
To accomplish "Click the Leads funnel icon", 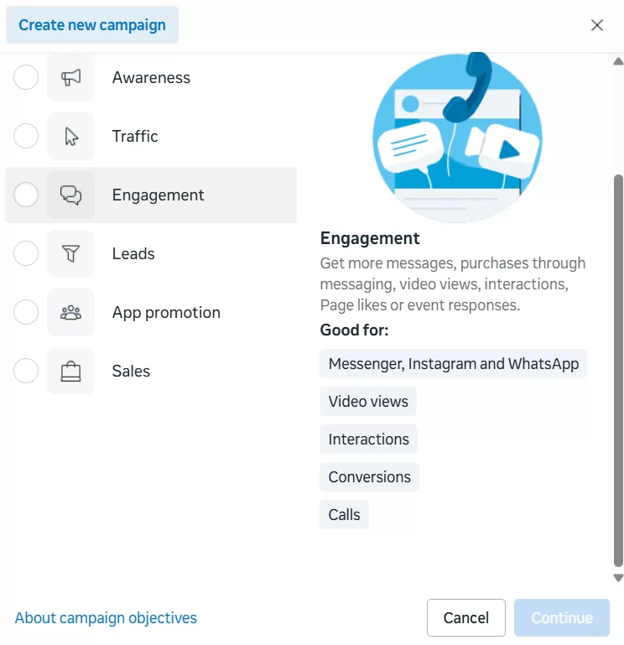I will click(70, 254).
